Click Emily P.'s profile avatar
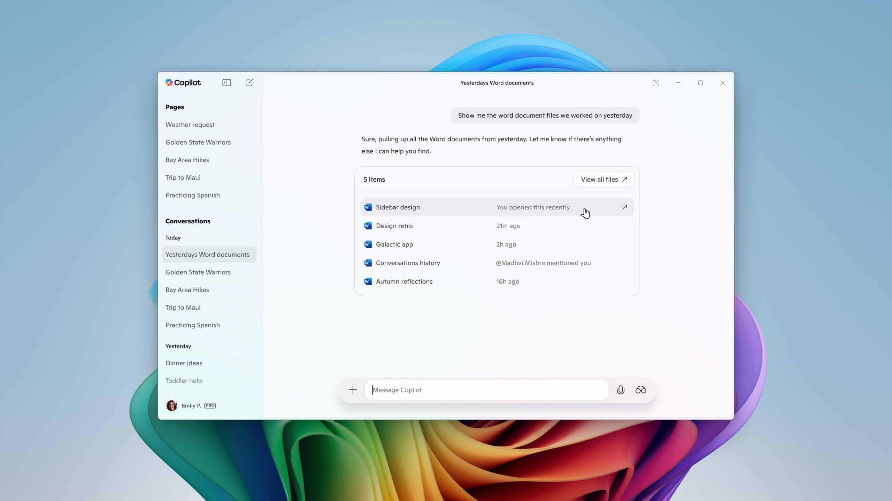Screen dimensions: 892x501 pyautogui.click(x=172, y=405)
